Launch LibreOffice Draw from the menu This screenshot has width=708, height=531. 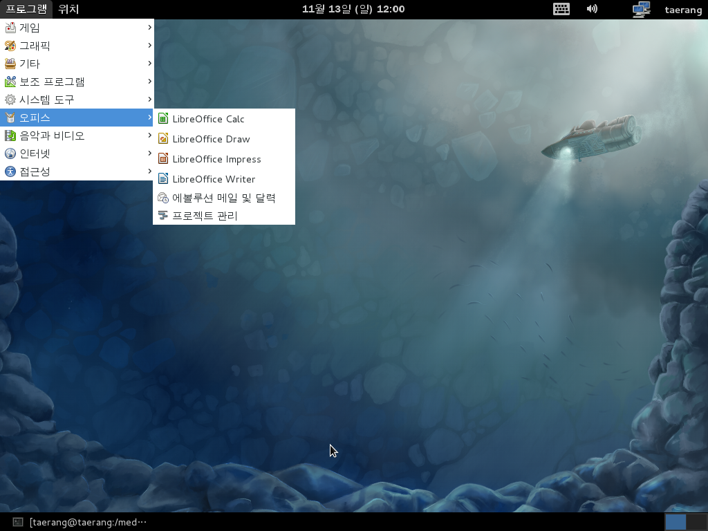(x=224, y=138)
